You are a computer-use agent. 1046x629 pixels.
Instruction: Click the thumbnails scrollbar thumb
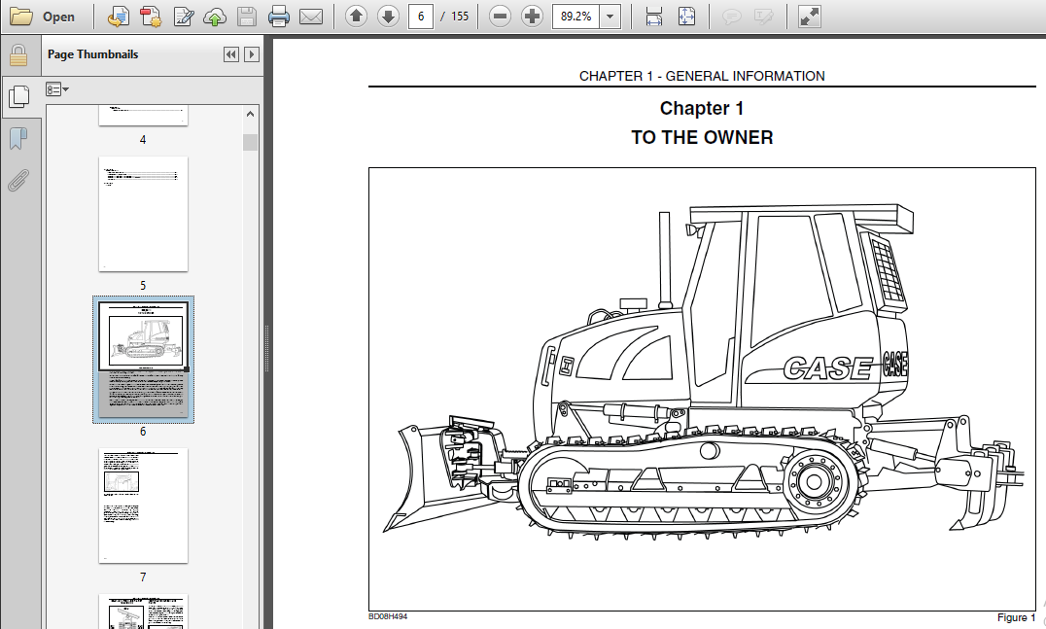(x=250, y=142)
